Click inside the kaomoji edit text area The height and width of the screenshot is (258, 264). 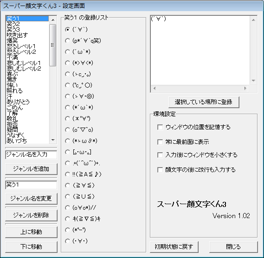(200, 51)
